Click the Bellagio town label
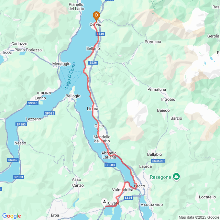 (73, 96)
